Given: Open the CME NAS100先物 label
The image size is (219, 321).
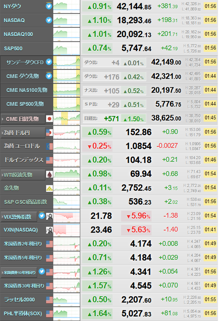Looking at the screenshot, I should coord(27,90).
